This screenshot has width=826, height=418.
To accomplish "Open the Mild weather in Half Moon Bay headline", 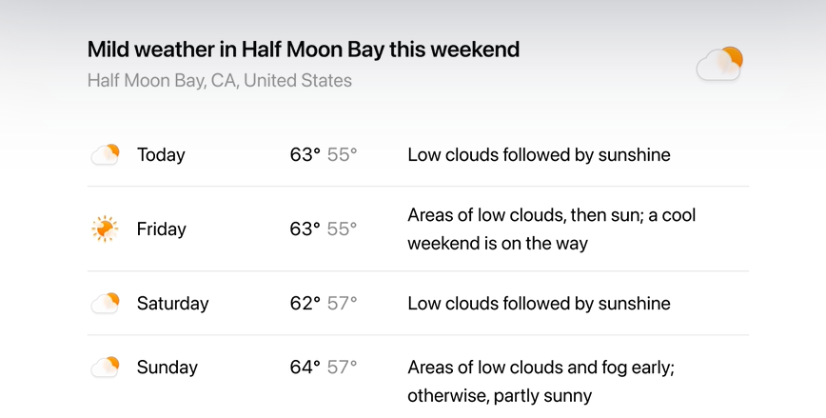I will [x=304, y=50].
